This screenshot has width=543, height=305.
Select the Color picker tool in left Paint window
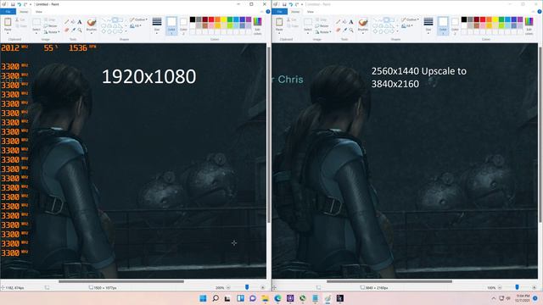73,30
